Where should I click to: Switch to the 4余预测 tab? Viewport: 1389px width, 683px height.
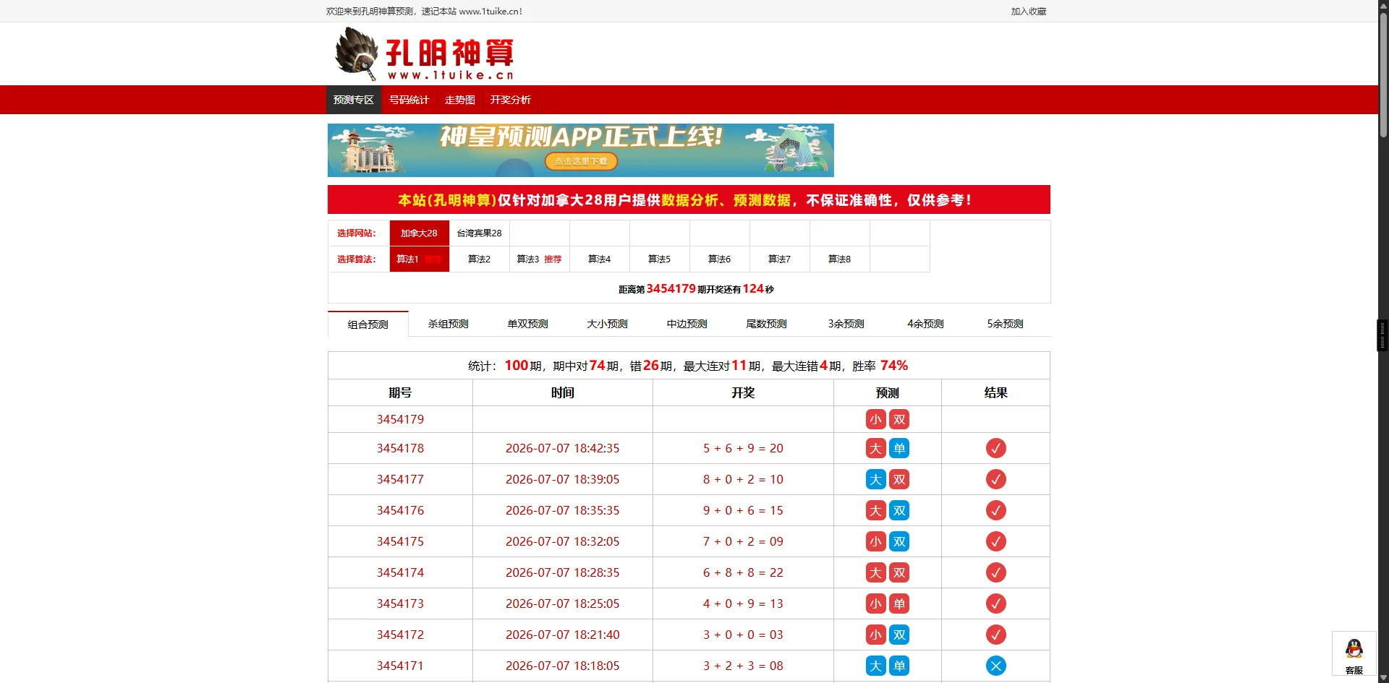926,324
